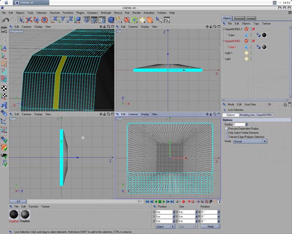Click the timeline frame marker 0 F
The width and height of the screenshot is (292, 234).
pos(18,201)
